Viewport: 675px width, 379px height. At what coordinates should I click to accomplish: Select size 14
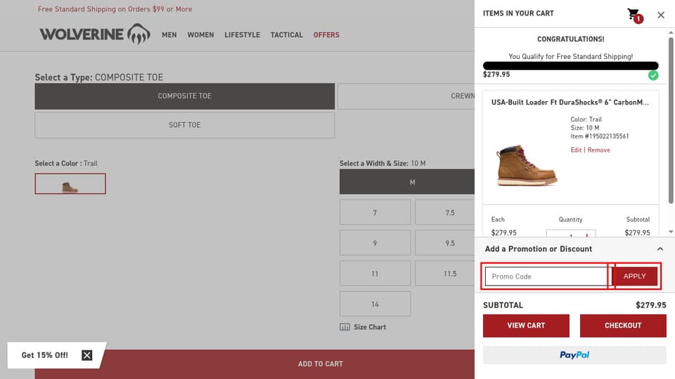tap(375, 304)
